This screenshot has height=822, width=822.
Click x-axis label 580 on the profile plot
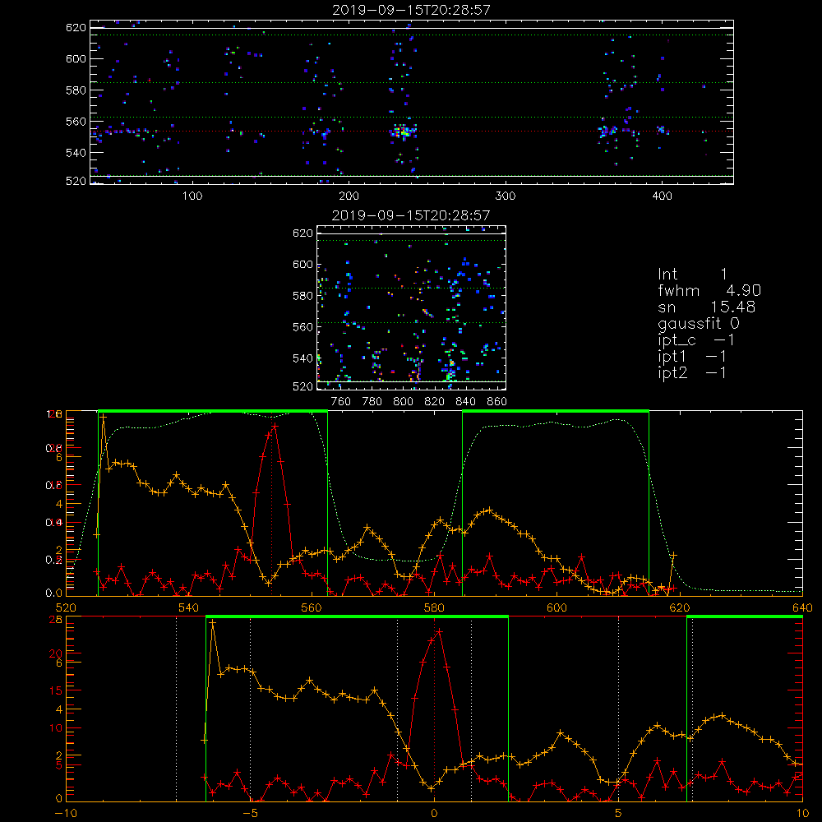434,607
